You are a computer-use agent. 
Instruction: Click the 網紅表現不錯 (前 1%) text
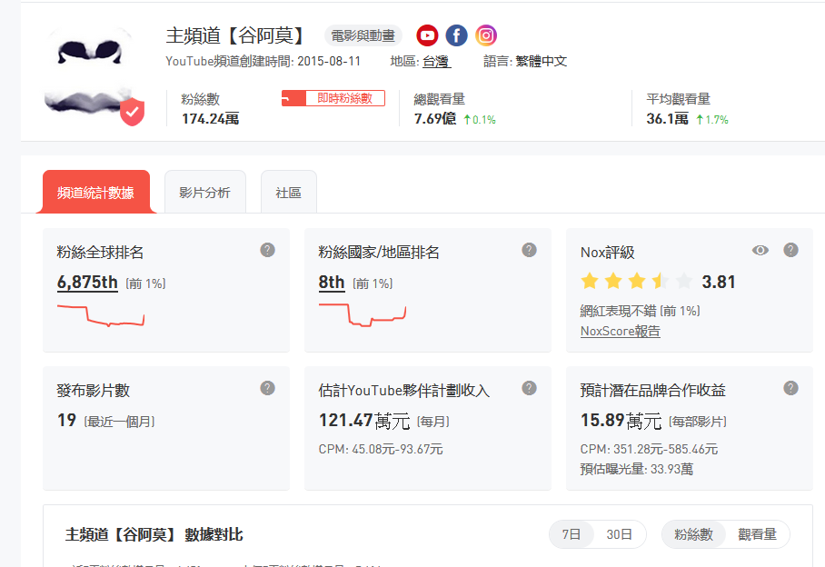point(640,311)
